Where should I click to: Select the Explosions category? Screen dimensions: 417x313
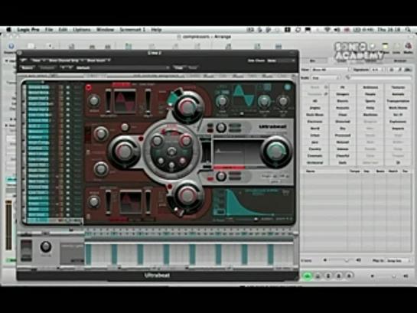click(x=398, y=122)
